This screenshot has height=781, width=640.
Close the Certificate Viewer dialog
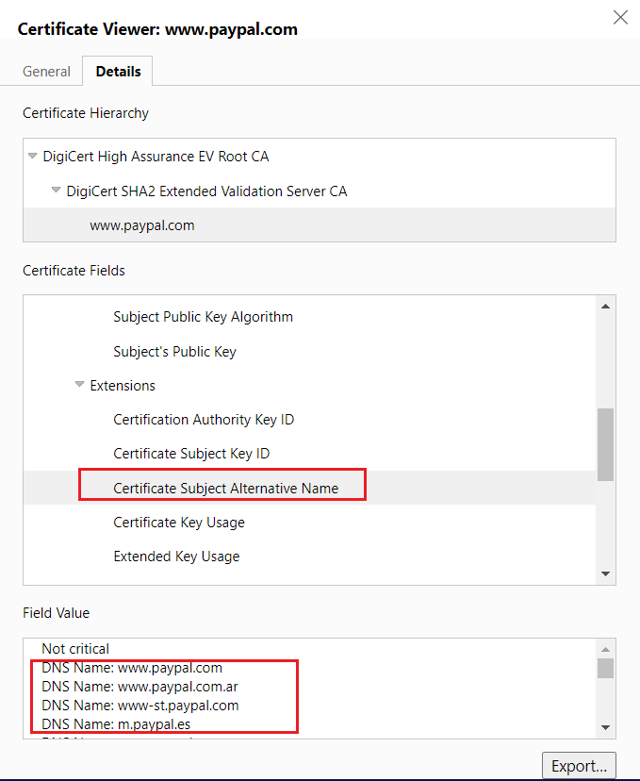(x=620, y=17)
